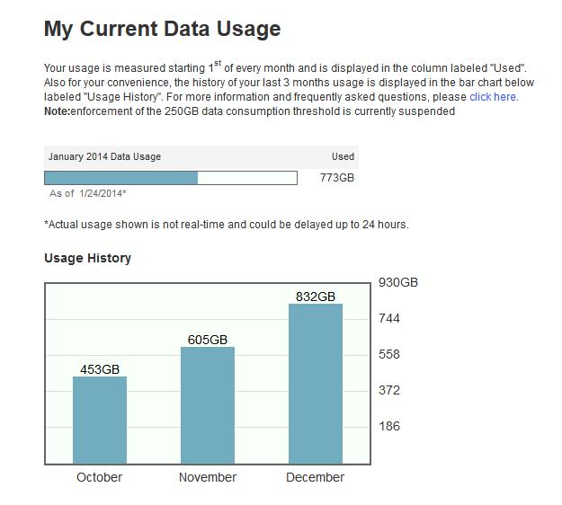Click the 744 axis label

click(x=389, y=318)
